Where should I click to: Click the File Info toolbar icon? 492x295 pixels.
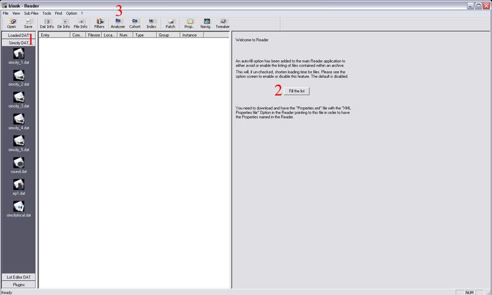pyautogui.click(x=81, y=23)
